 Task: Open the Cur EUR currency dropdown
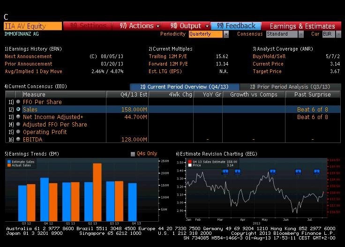(338, 34)
